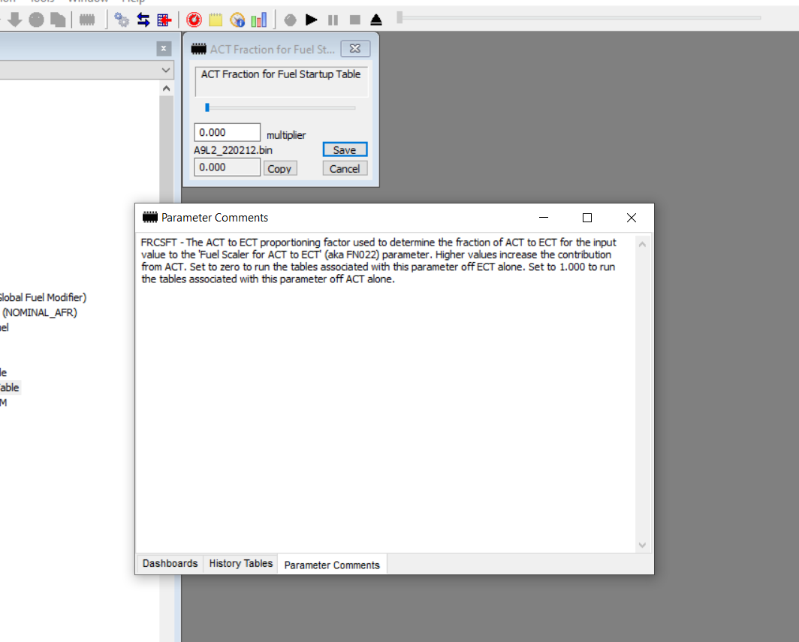Switch to the Dashboards tab

point(170,564)
